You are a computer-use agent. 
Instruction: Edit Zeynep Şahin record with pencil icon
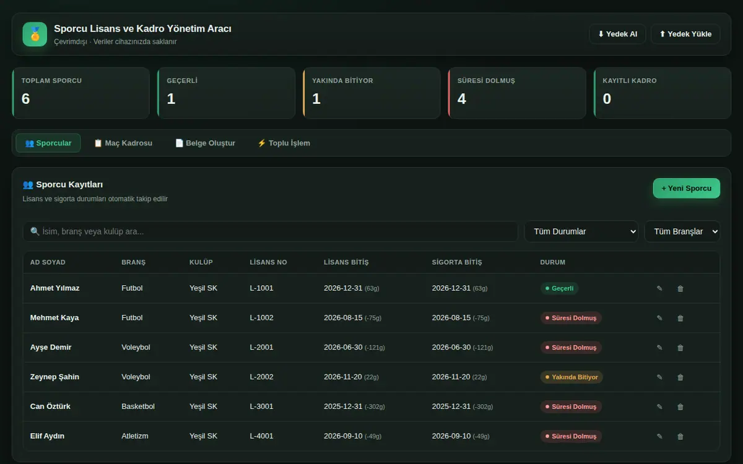pos(659,377)
